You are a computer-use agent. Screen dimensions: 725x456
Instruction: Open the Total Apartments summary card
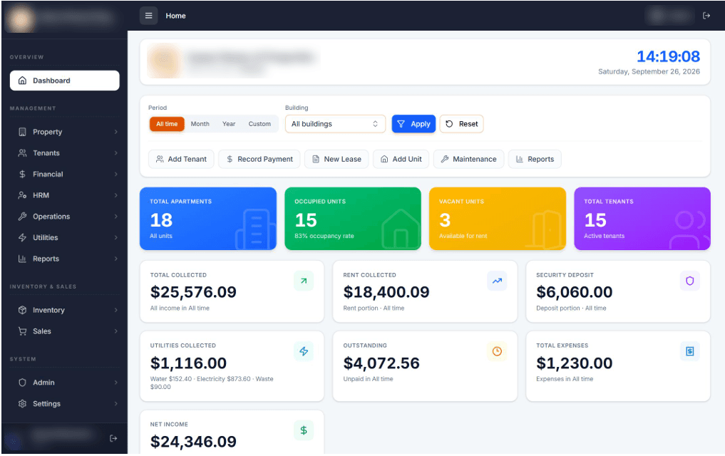tap(208, 219)
